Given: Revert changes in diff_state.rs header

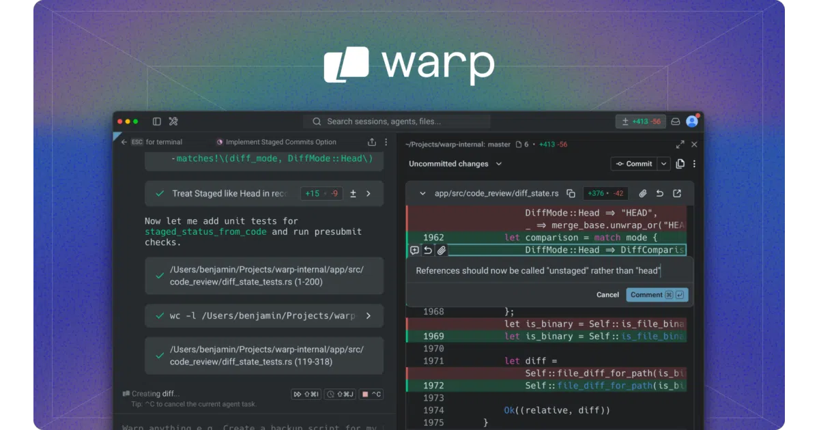Looking at the screenshot, I should pyautogui.click(x=660, y=194).
